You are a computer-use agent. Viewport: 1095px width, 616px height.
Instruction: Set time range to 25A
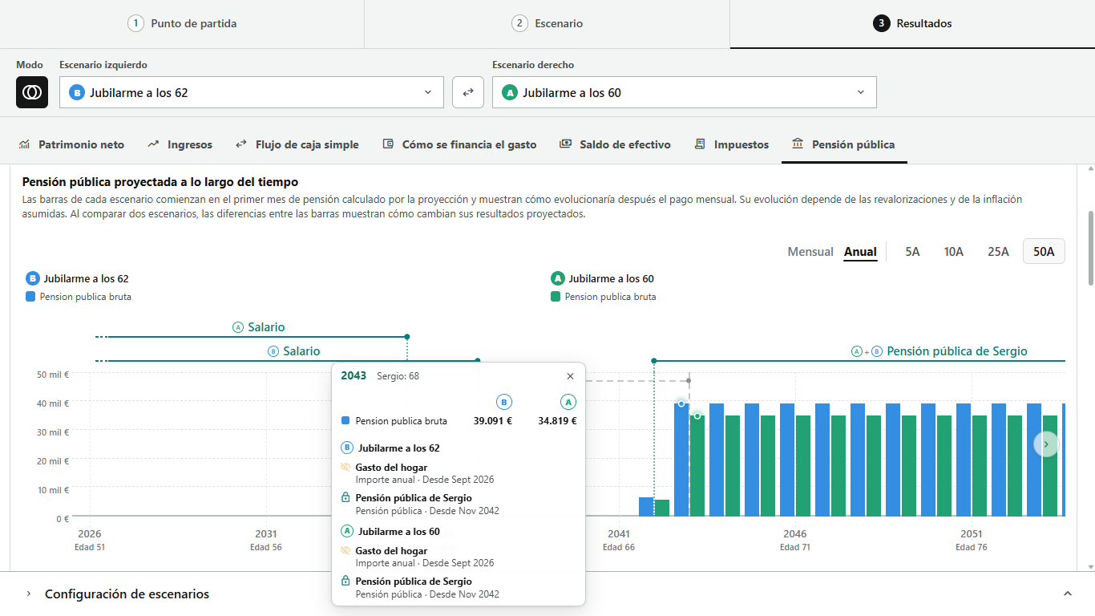pyautogui.click(x=998, y=252)
